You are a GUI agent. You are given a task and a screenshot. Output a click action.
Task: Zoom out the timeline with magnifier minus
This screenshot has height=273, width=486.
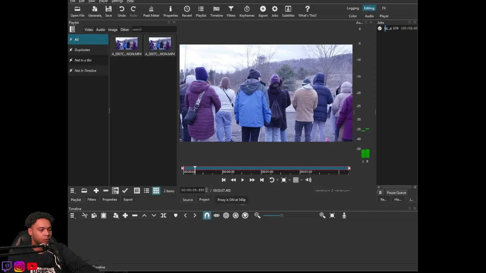pyautogui.click(x=257, y=215)
